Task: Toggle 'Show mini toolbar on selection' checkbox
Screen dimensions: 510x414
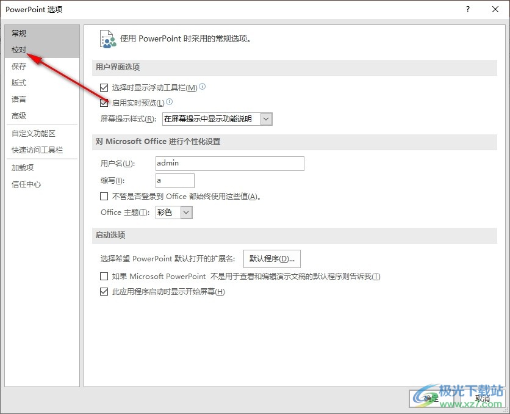Action: (104, 88)
